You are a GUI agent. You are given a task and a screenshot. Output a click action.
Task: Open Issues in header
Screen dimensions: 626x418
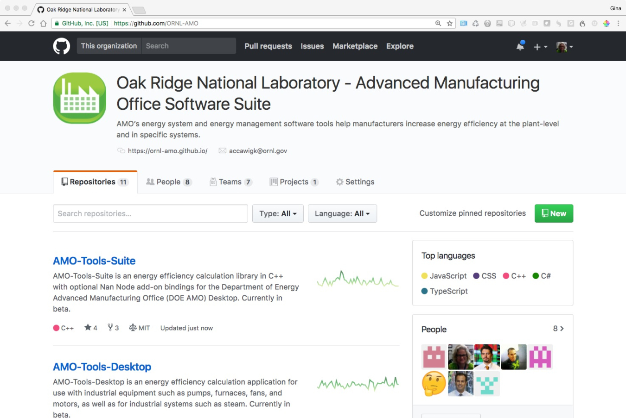pos(312,46)
